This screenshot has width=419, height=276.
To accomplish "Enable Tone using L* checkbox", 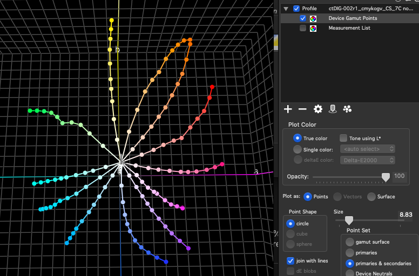I will (x=343, y=139).
